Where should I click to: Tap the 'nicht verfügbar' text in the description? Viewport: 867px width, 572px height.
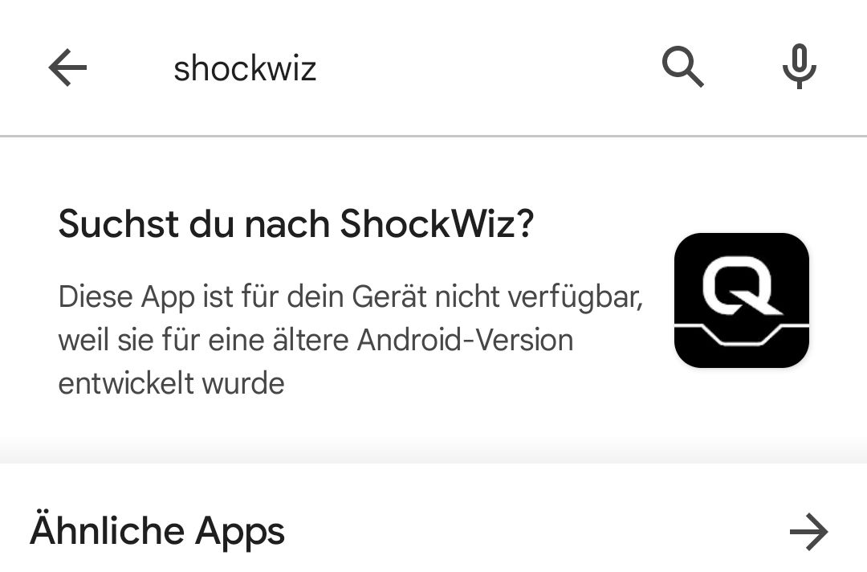click(539, 297)
